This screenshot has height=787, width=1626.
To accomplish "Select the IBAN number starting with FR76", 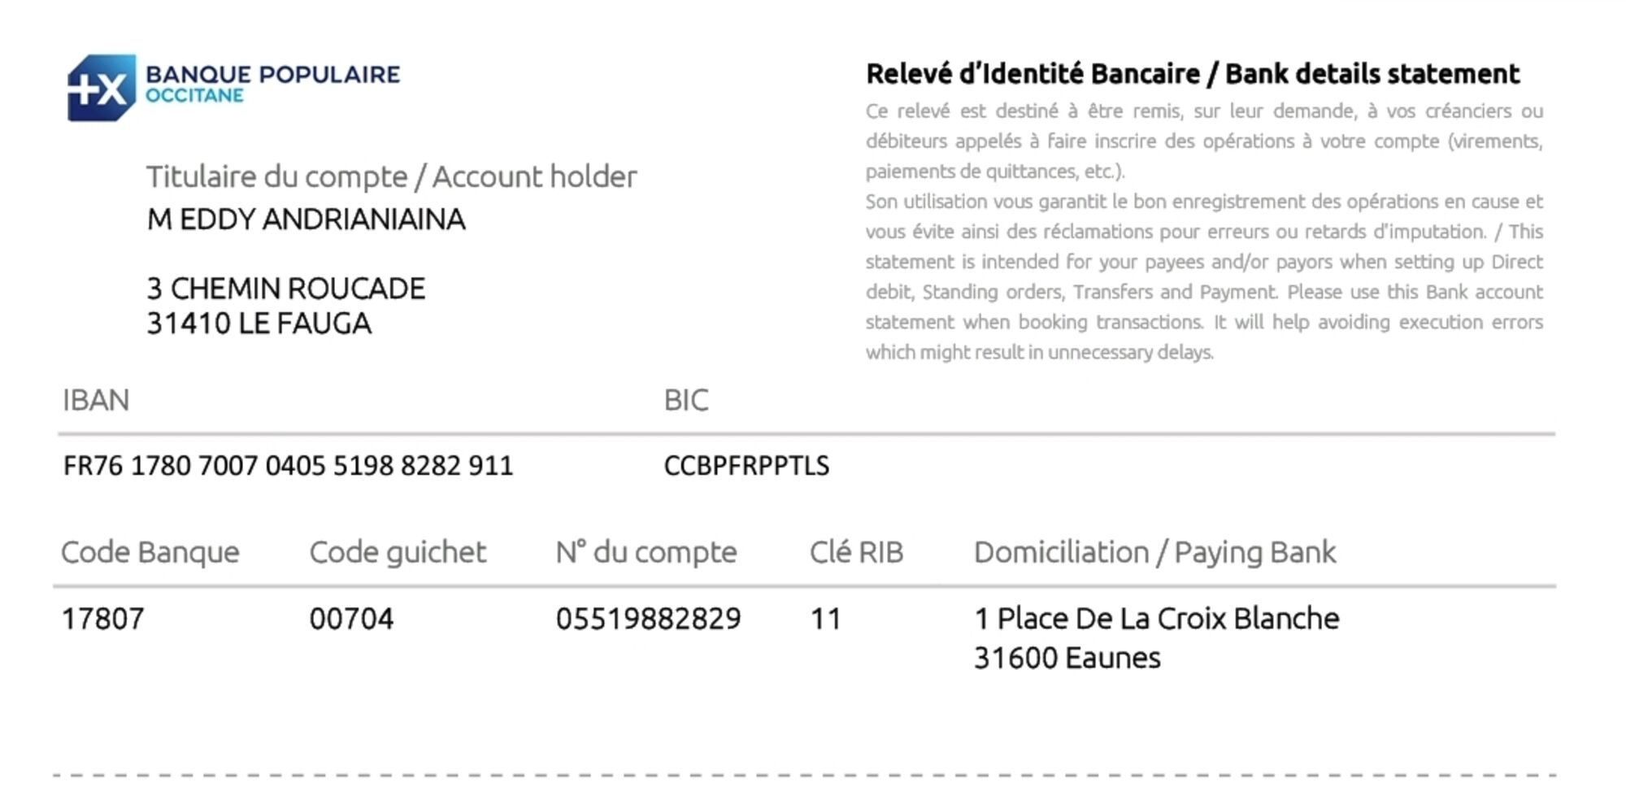I will [288, 466].
